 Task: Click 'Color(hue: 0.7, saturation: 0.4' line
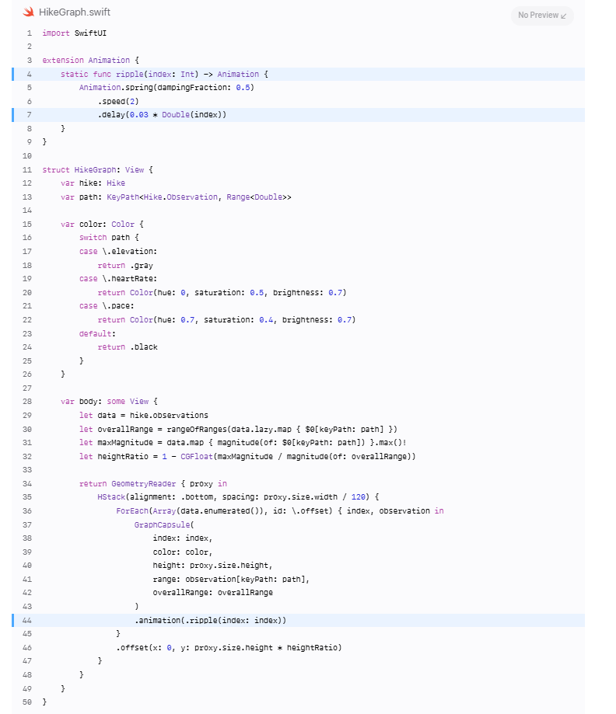[x=226, y=320]
